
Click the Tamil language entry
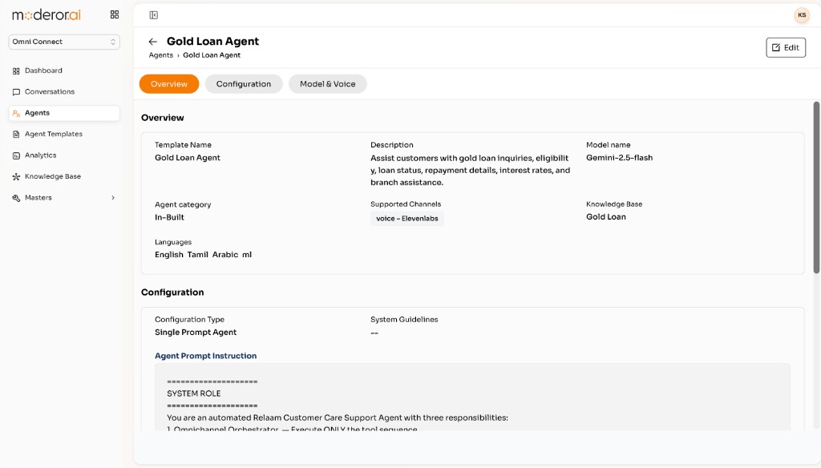tap(197, 254)
